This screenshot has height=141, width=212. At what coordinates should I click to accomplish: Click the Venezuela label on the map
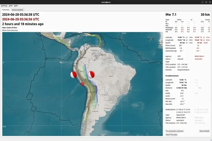[94, 50]
